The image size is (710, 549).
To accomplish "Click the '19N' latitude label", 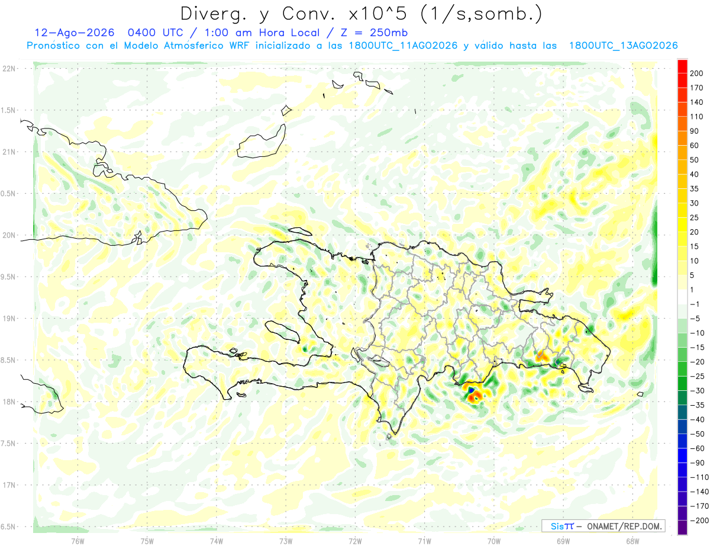I will pos(8,318).
